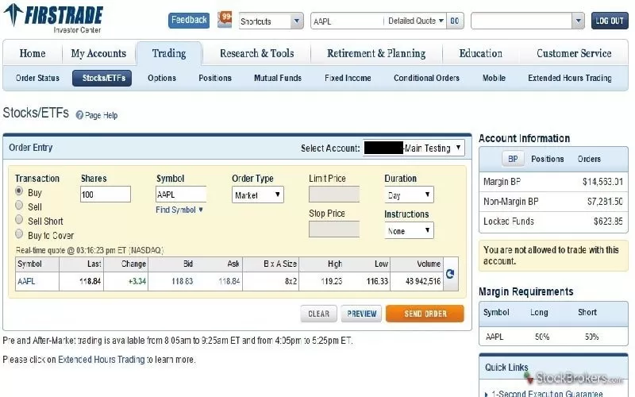Click the high value 119.23
The width and height of the screenshot is (635, 397).
coord(331,281)
